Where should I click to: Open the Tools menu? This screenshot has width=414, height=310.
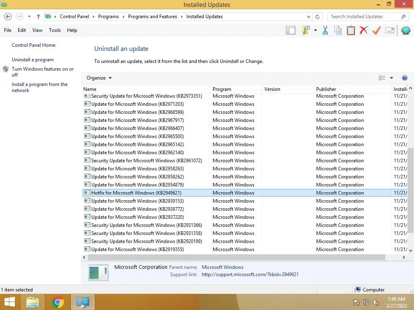pyautogui.click(x=55, y=30)
